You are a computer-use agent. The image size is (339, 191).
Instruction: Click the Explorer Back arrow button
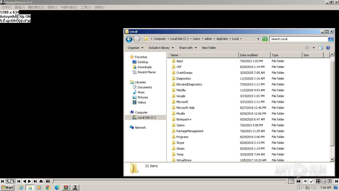[x=129, y=39]
